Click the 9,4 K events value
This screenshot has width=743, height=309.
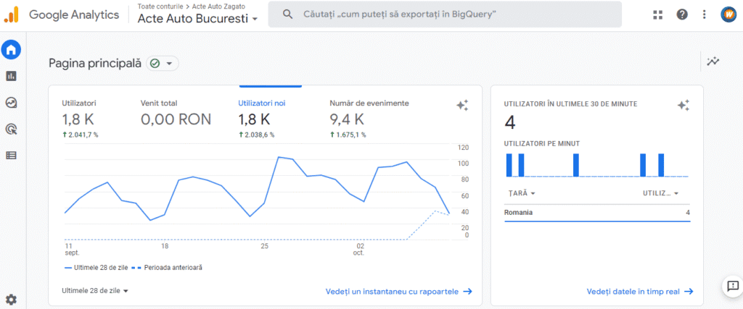[x=347, y=119]
